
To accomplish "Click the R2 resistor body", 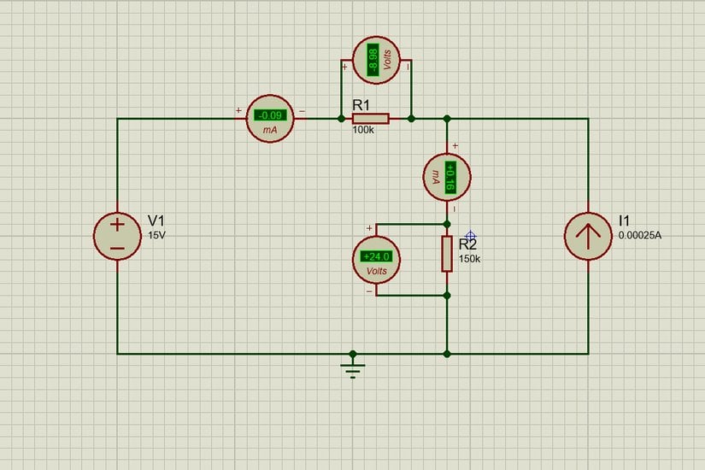I will click(447, 255).
